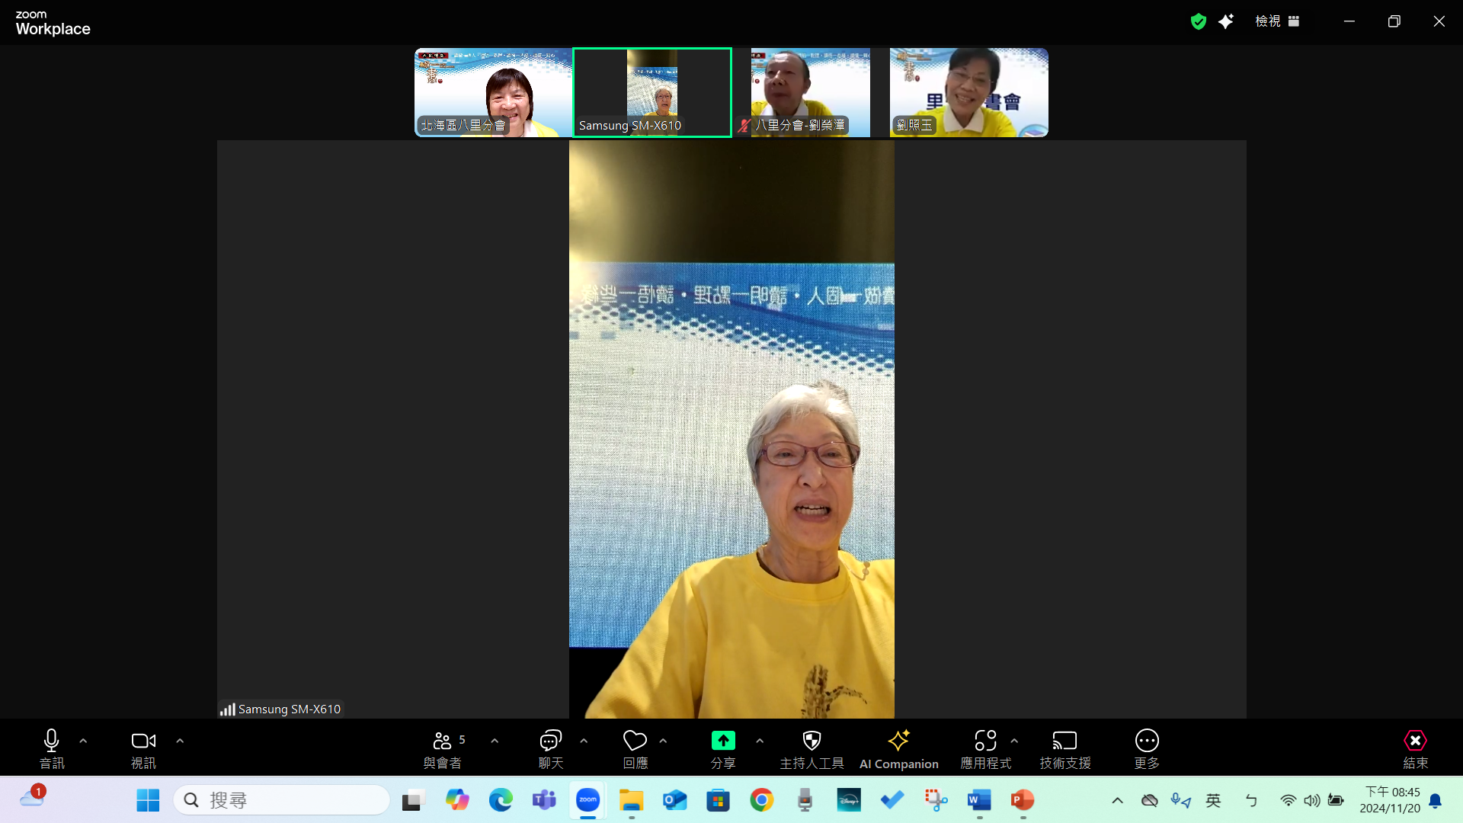Open the Reactions heart icon
The width and height of the screenshot is (1463, 823).
pos(635,748)
